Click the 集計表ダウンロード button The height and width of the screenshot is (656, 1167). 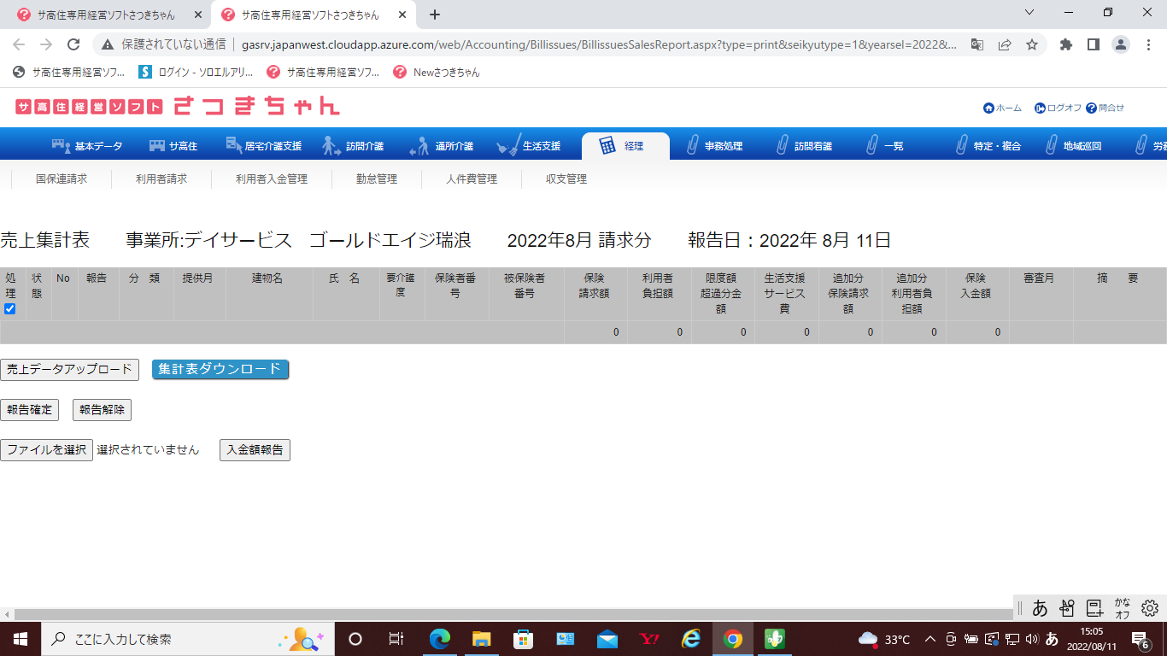(220, 369)
